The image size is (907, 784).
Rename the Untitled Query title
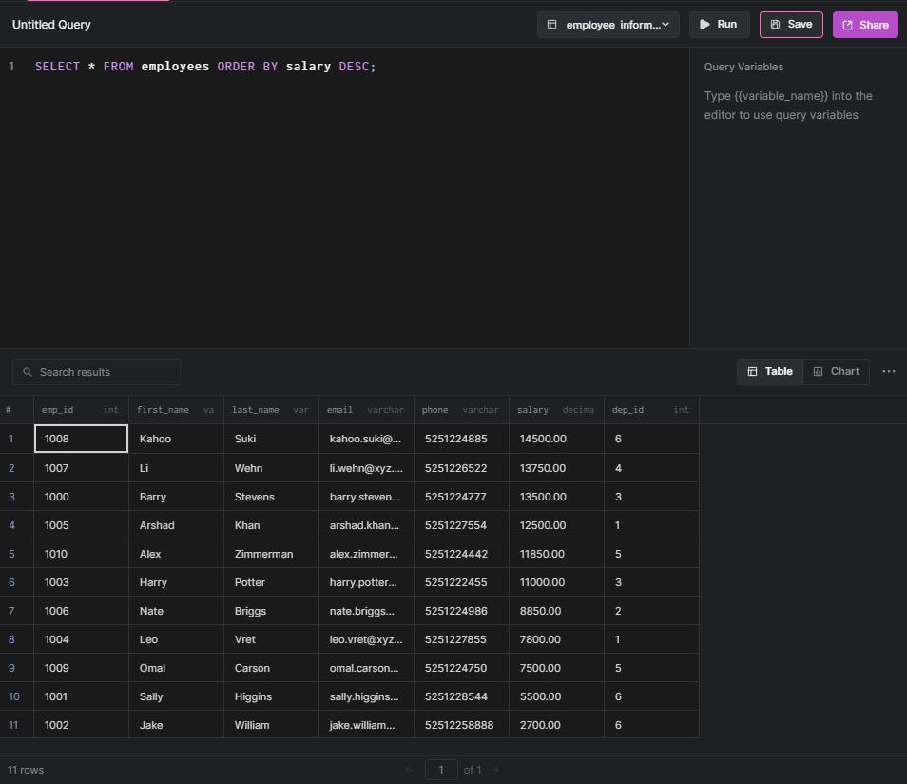click(x=51, y=25)
